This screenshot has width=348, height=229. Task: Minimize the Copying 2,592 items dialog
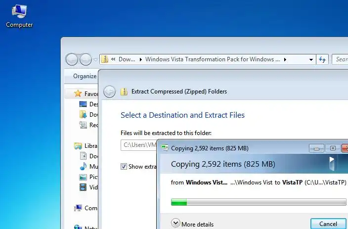(x=317, y=148)
